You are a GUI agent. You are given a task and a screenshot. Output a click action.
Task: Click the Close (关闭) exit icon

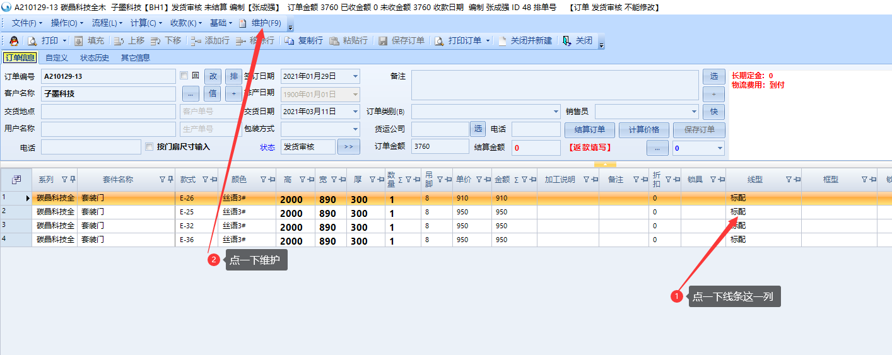[x=567, y=41]
